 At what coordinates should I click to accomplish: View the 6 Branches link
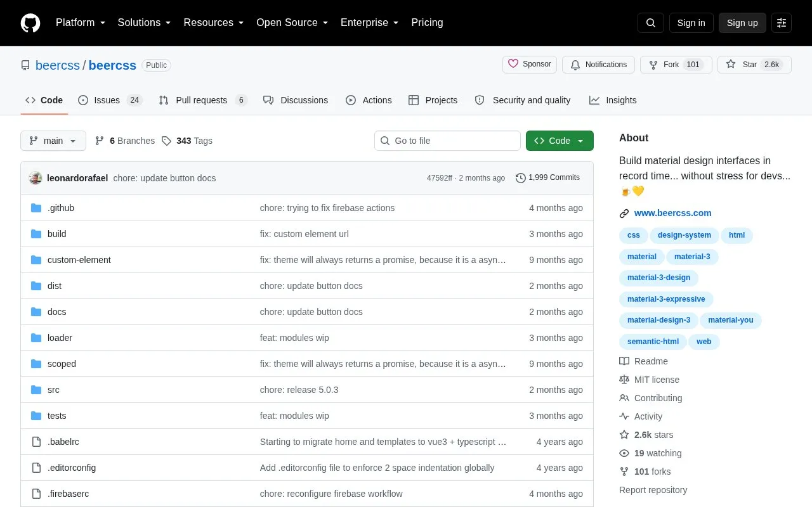(125, 141)
